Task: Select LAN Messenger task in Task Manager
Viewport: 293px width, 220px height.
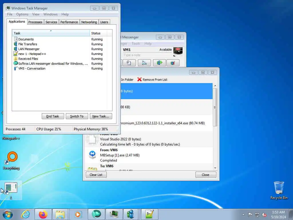Action: tap(62, 49)
